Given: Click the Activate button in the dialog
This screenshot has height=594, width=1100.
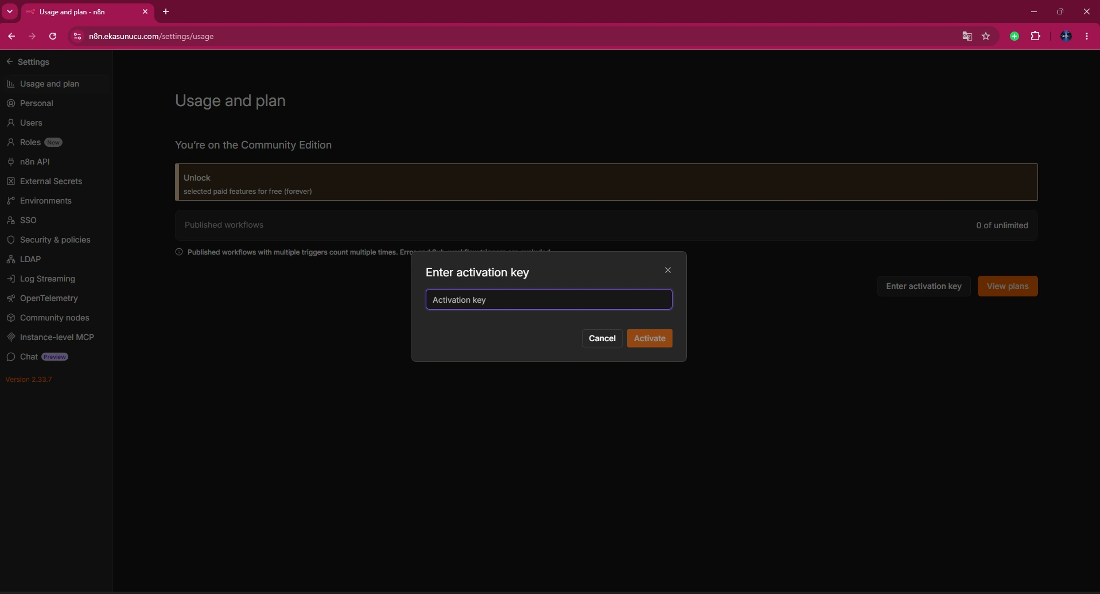Looking at the screenshot, I should point(650,338).
